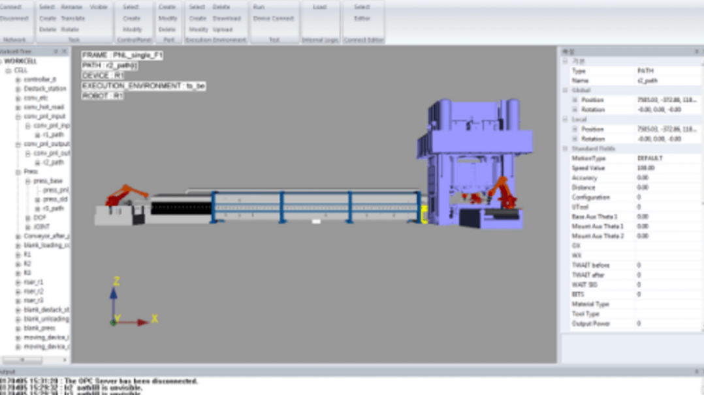Expand the controller_tt tree node
The height and width of the screenshot is (395, 704).
point(18,80)
